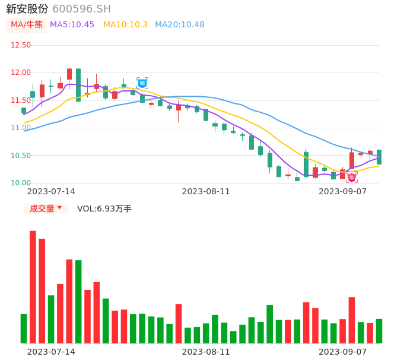The width and height of the screenshot is (407, 360).
Task: Click the pink bull signal marker icon
Action: click(x=352, y=178)
